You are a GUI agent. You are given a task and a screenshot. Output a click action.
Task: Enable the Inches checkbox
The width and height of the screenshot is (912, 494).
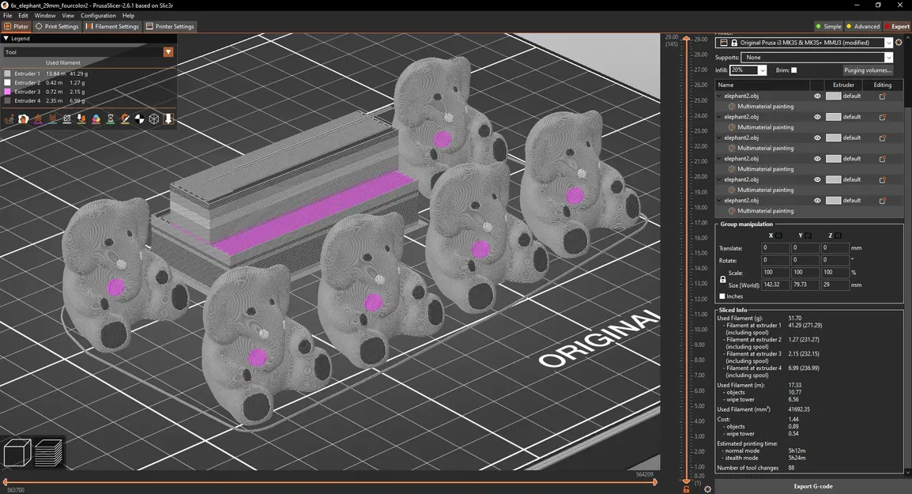(x=722, y=296)
